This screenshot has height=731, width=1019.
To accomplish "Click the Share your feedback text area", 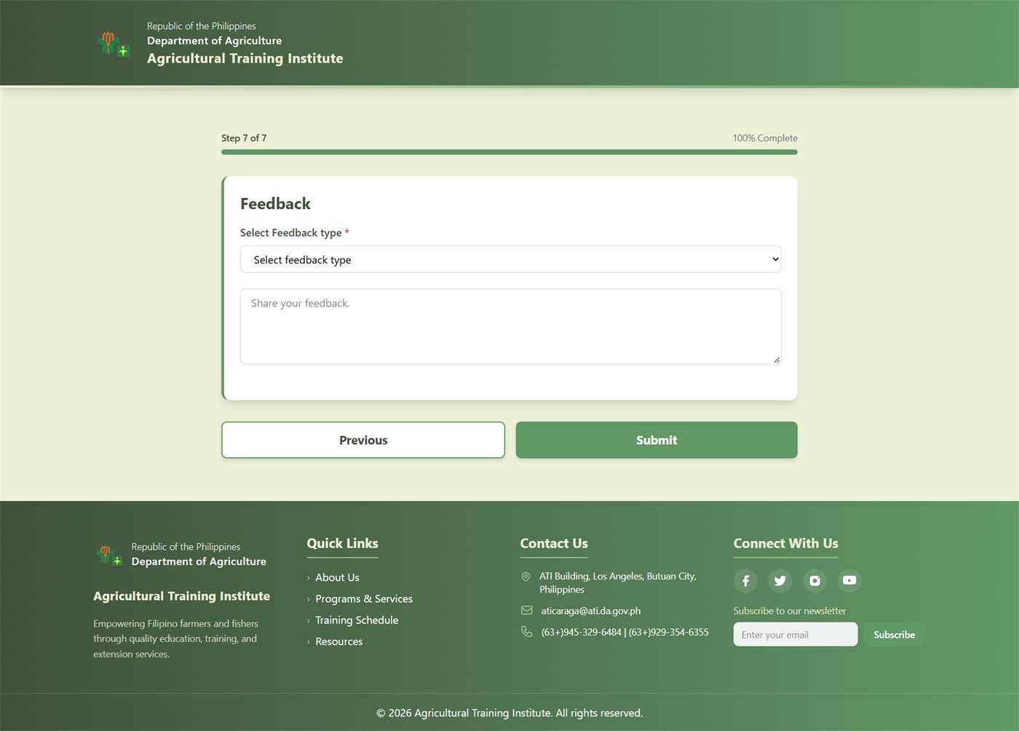I will pos(510,326).
